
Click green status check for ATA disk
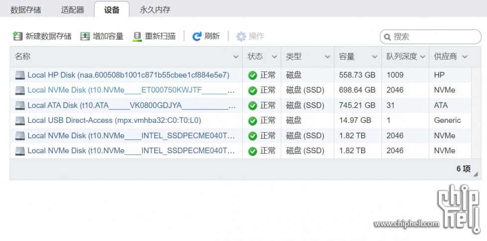tap(253, 106)
